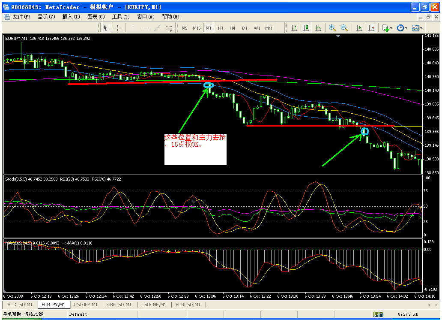442x320 pixels.
Task: Switch chart to line chart mode
Action: tap(318, 28)
